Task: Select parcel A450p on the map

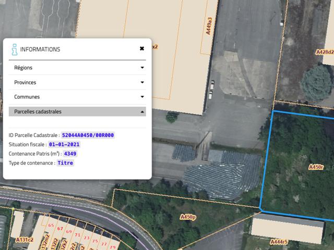Action: 187,217
